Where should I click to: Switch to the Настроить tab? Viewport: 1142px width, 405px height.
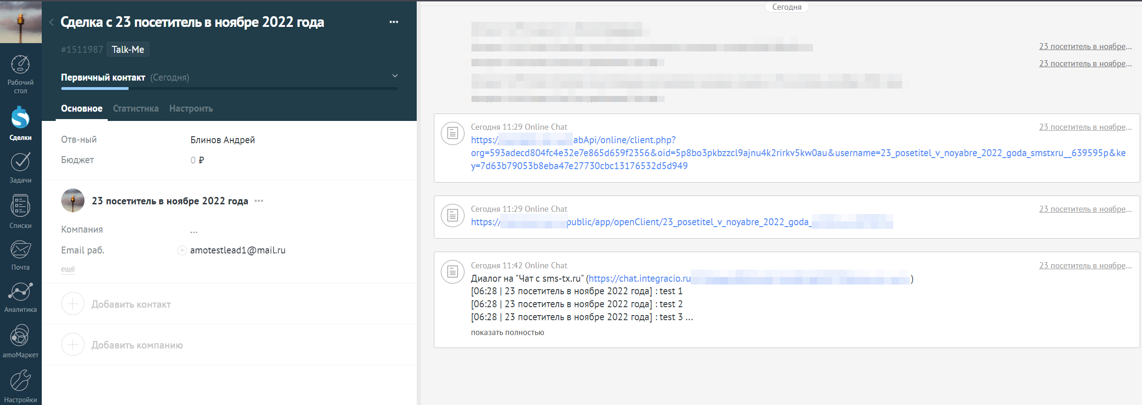[191, 108]
